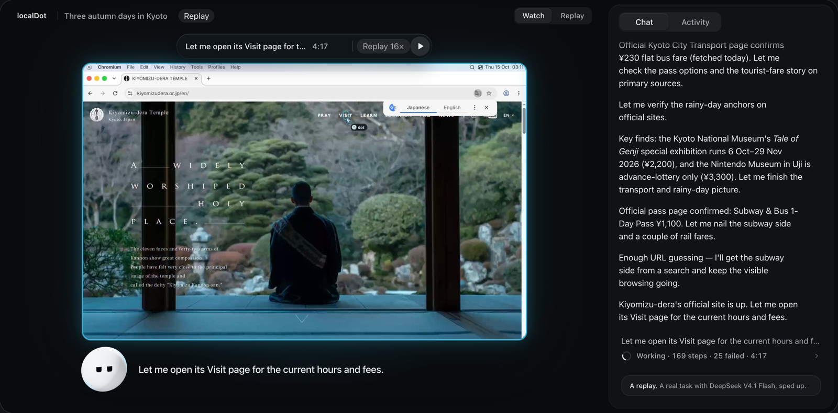The width and height of the screenshot is (838, 413).
Task: Close the translate popup
Action: [x=487, y=108]
